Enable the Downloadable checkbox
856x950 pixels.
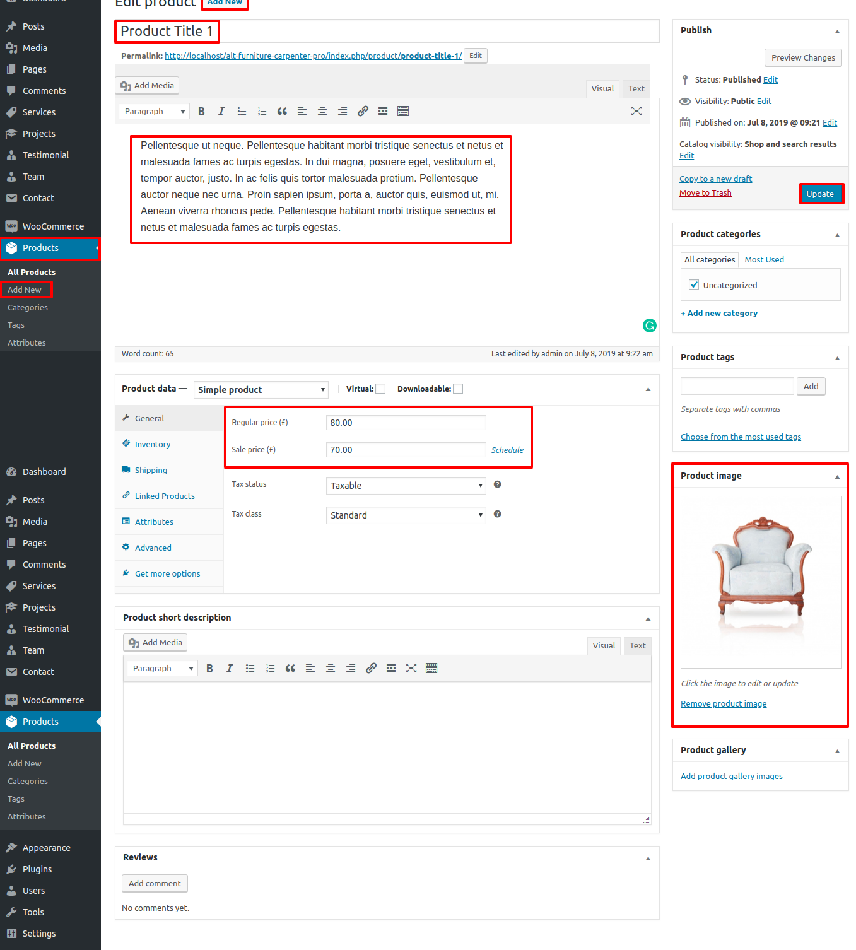[x=458, y=389]
